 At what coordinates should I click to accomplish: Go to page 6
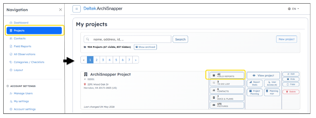tap(123, 60)
